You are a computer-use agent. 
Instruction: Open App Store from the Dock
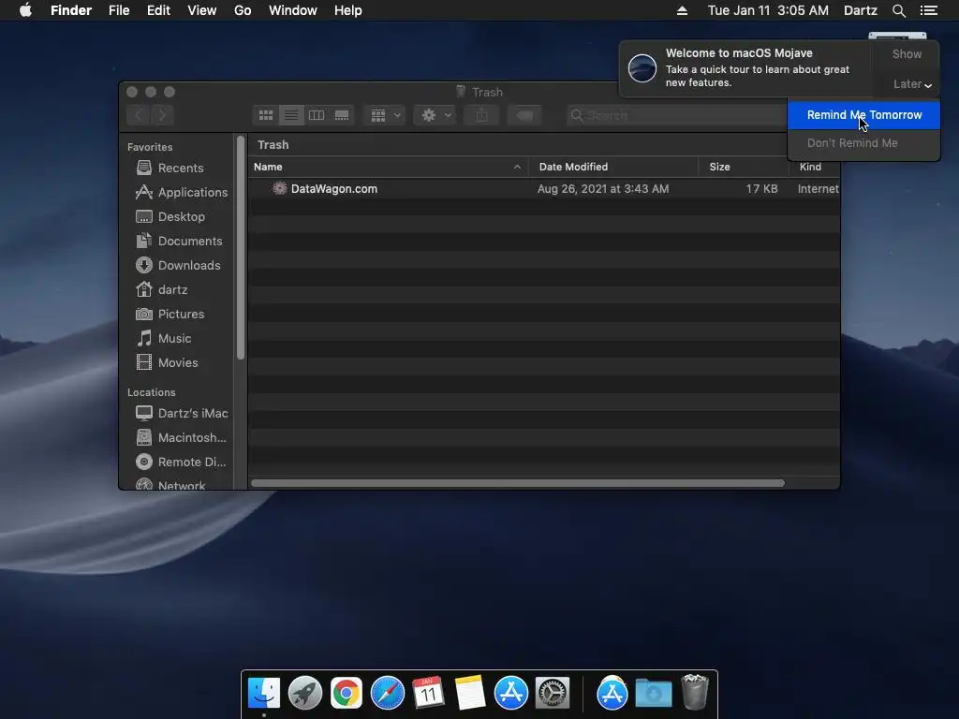pyautogui.click(x=510, y=694)
